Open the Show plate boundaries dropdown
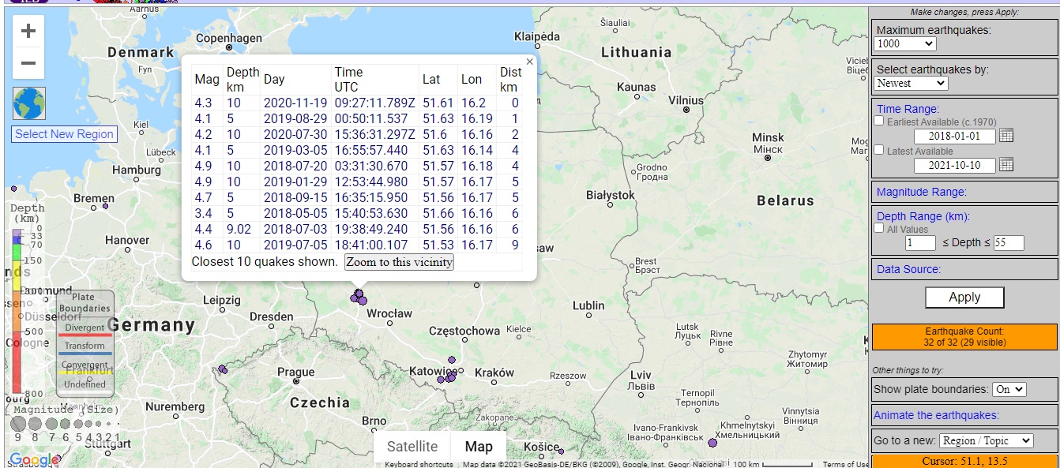The height and width of the screenshot is (468, 1060). 1009,389
